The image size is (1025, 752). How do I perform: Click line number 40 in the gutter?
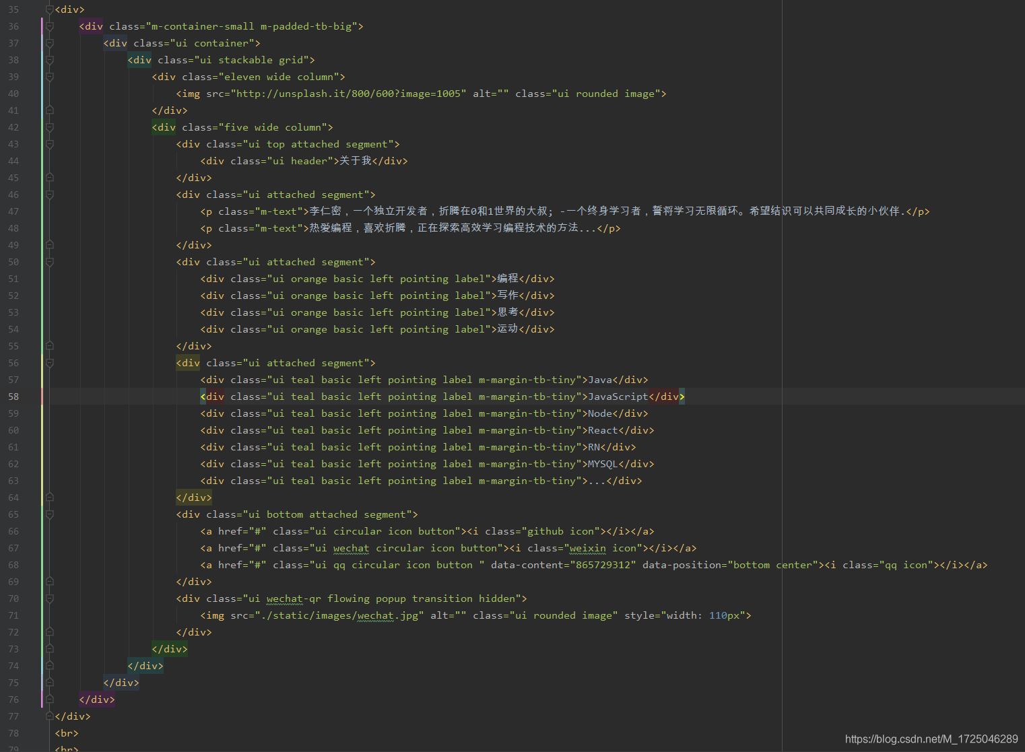click(13, 94)
